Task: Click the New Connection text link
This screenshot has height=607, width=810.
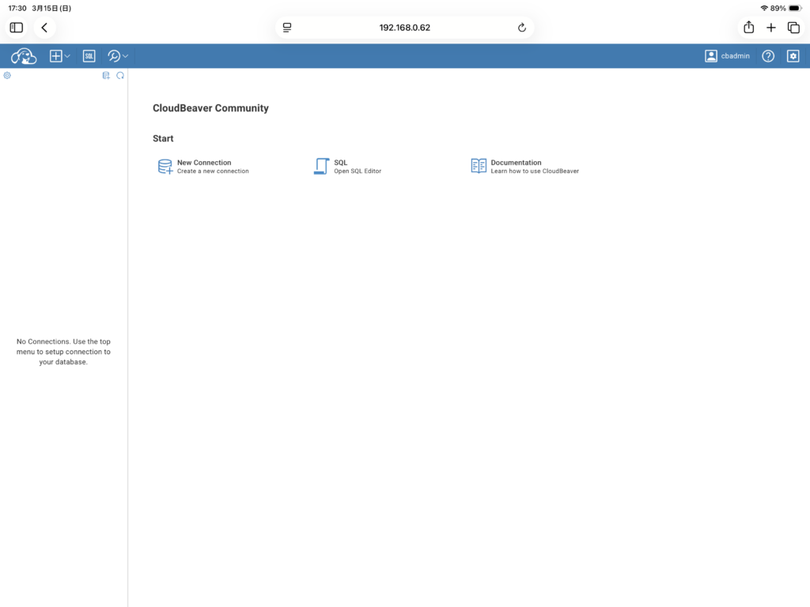Action: (x=204, y=163)
